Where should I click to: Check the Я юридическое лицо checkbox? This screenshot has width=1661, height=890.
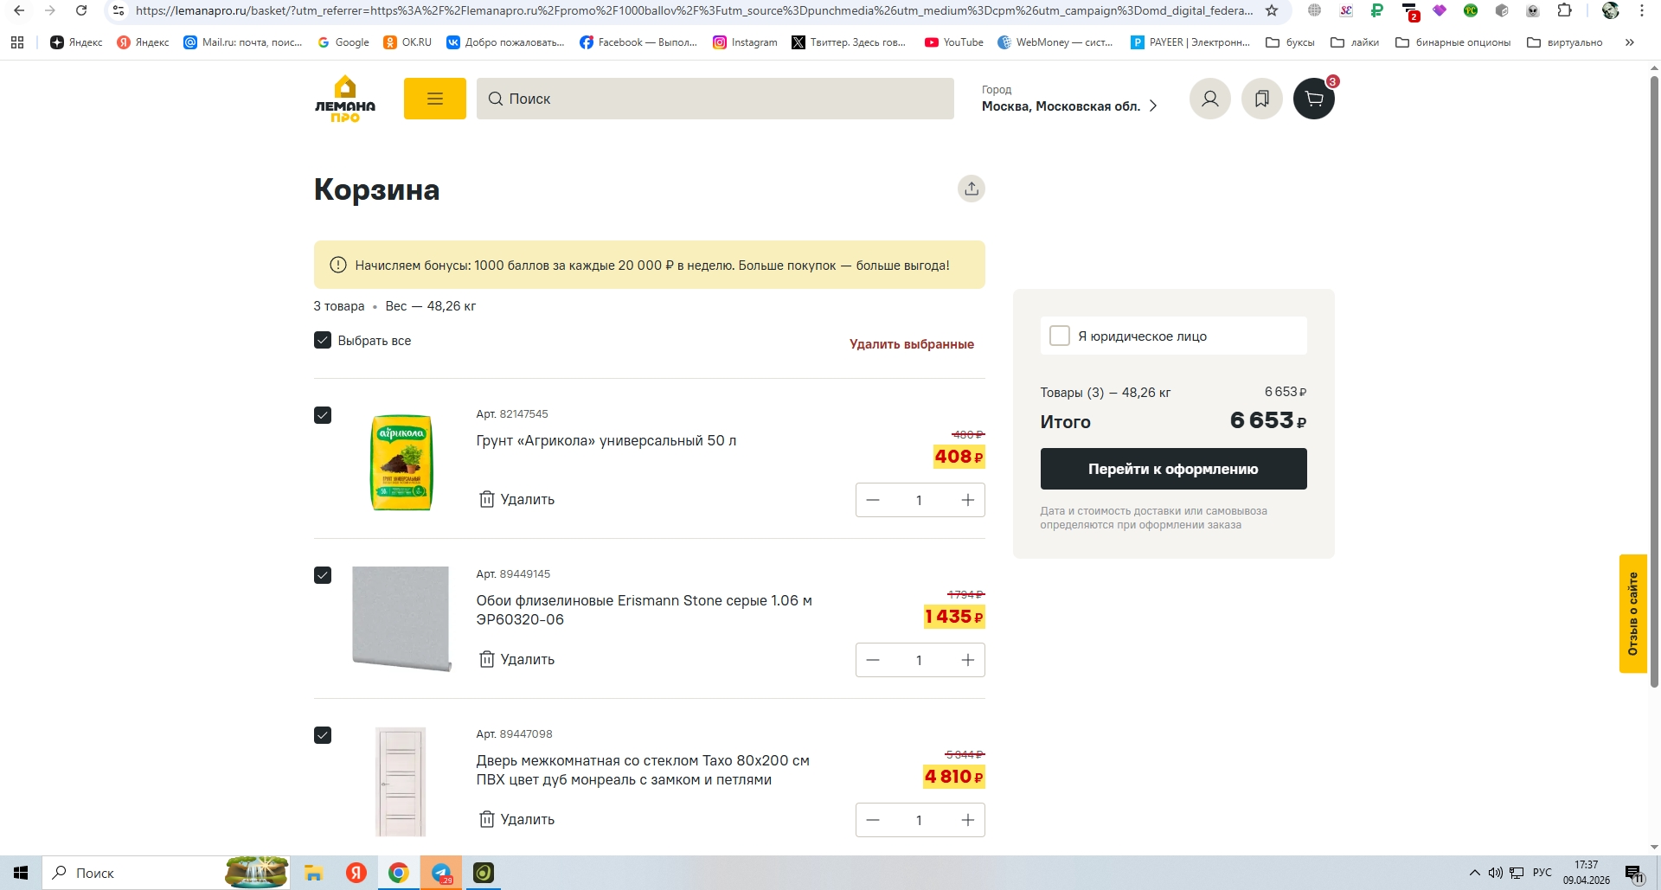pyautogui.click(x=1060, y=336)
